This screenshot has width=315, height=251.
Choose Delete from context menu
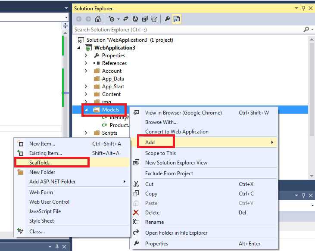click(204, 213)
